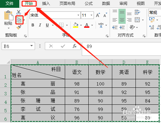Click the text orientation icon
The image size is (161, 123).
[x=132, y=27]
